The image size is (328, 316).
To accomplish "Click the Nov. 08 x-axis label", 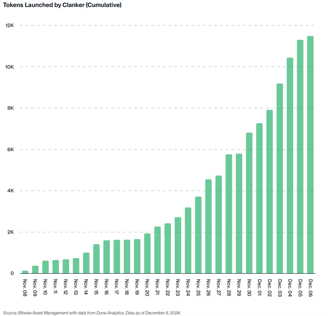I will pos(25,288).
